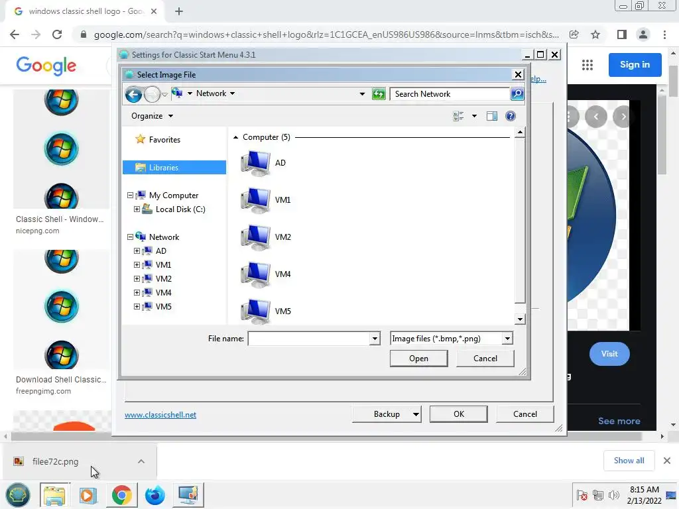Click Cancel in Select Image File dialog
679x509 pixels.
coord(485,359)
